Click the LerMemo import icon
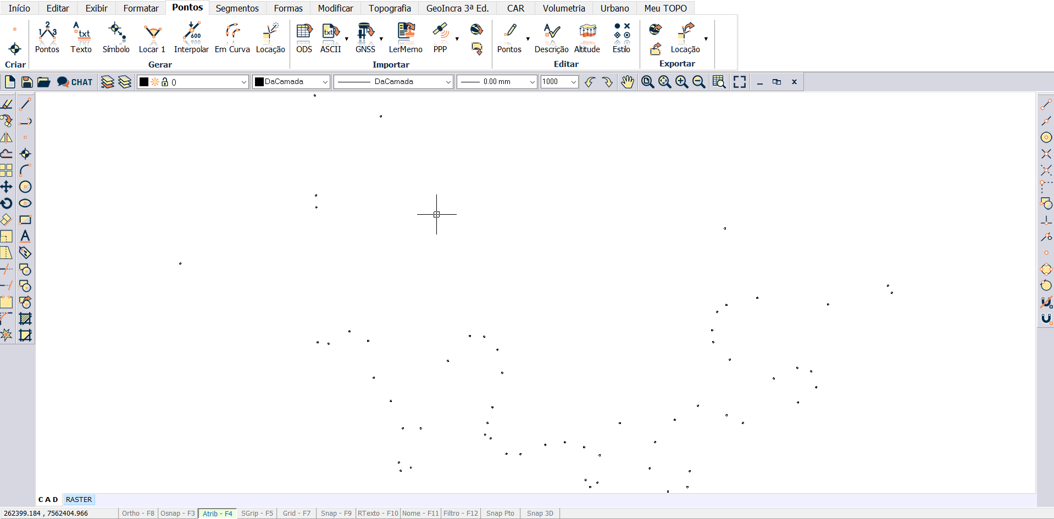Screen dimensions: 1054x519 (x=406, y=37)
